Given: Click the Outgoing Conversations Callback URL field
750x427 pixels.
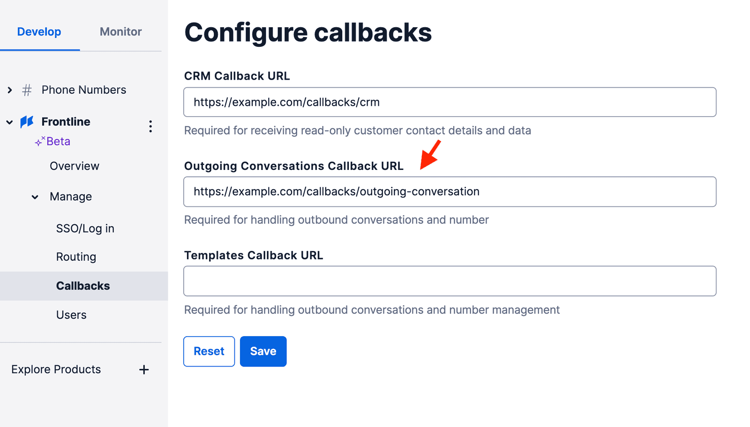Looking at the screenshot, I should point(450,191).
